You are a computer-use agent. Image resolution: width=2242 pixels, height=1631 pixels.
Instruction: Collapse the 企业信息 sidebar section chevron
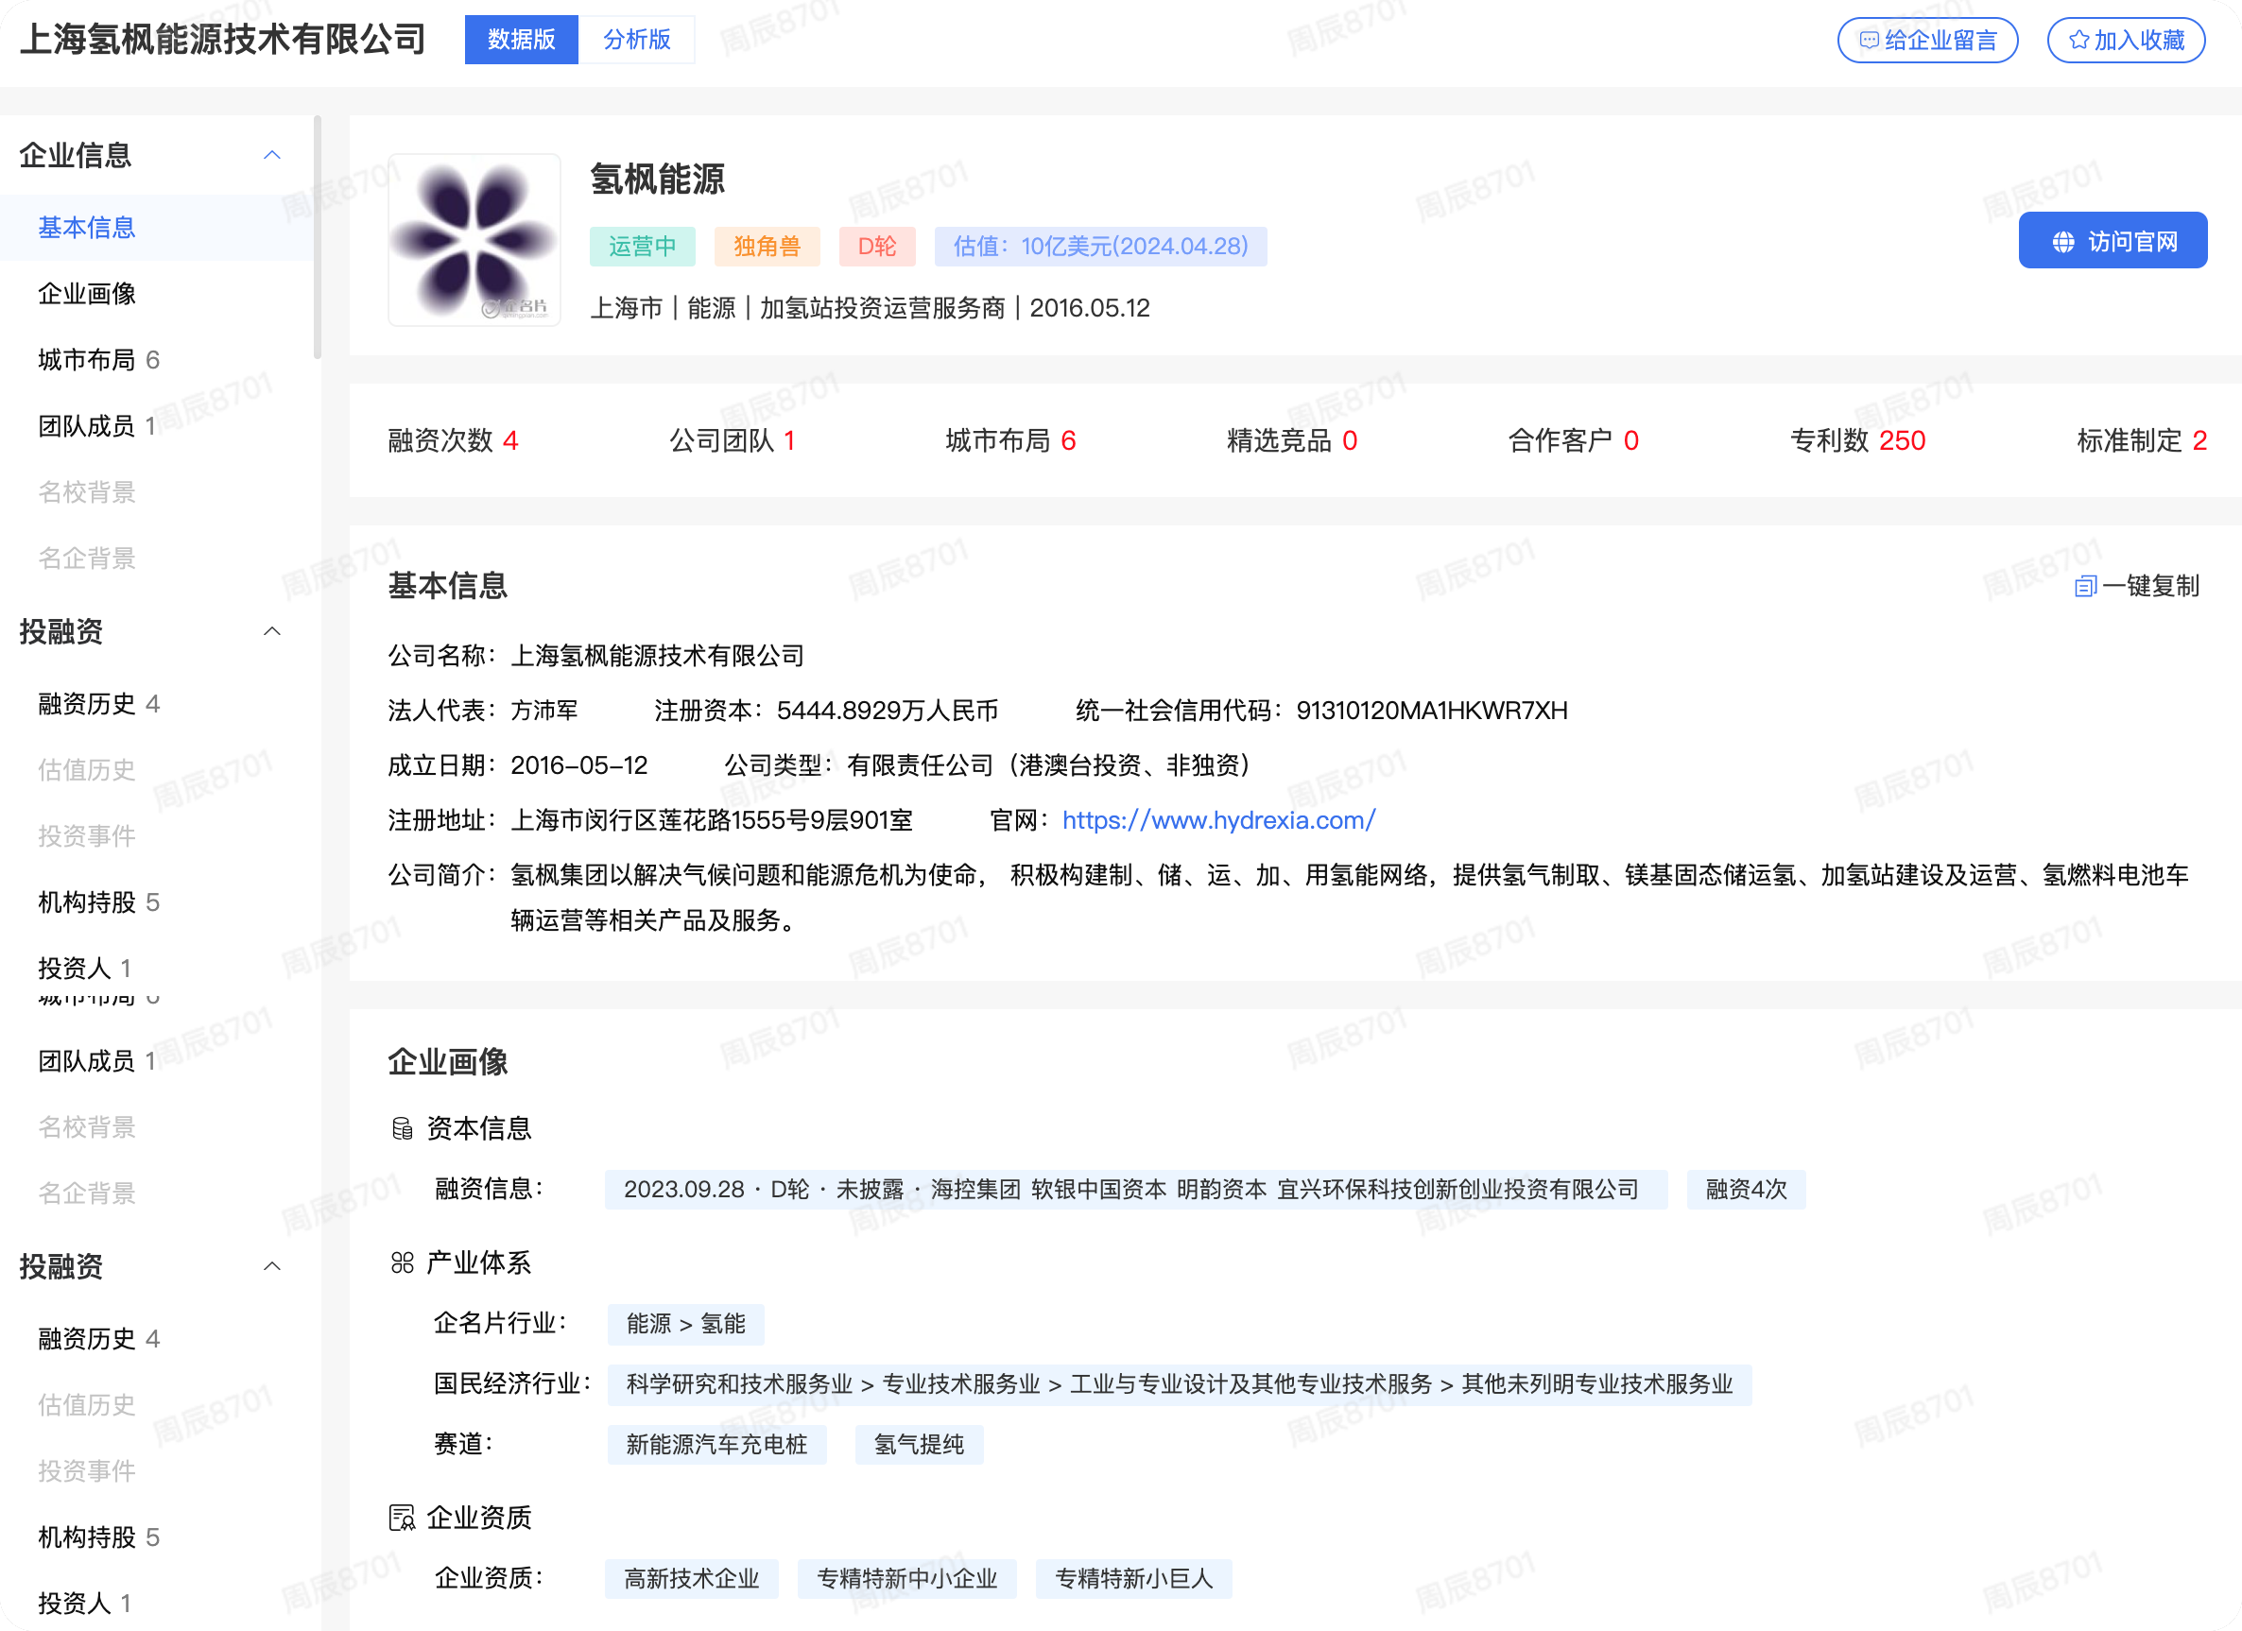[x=273, y=155]
